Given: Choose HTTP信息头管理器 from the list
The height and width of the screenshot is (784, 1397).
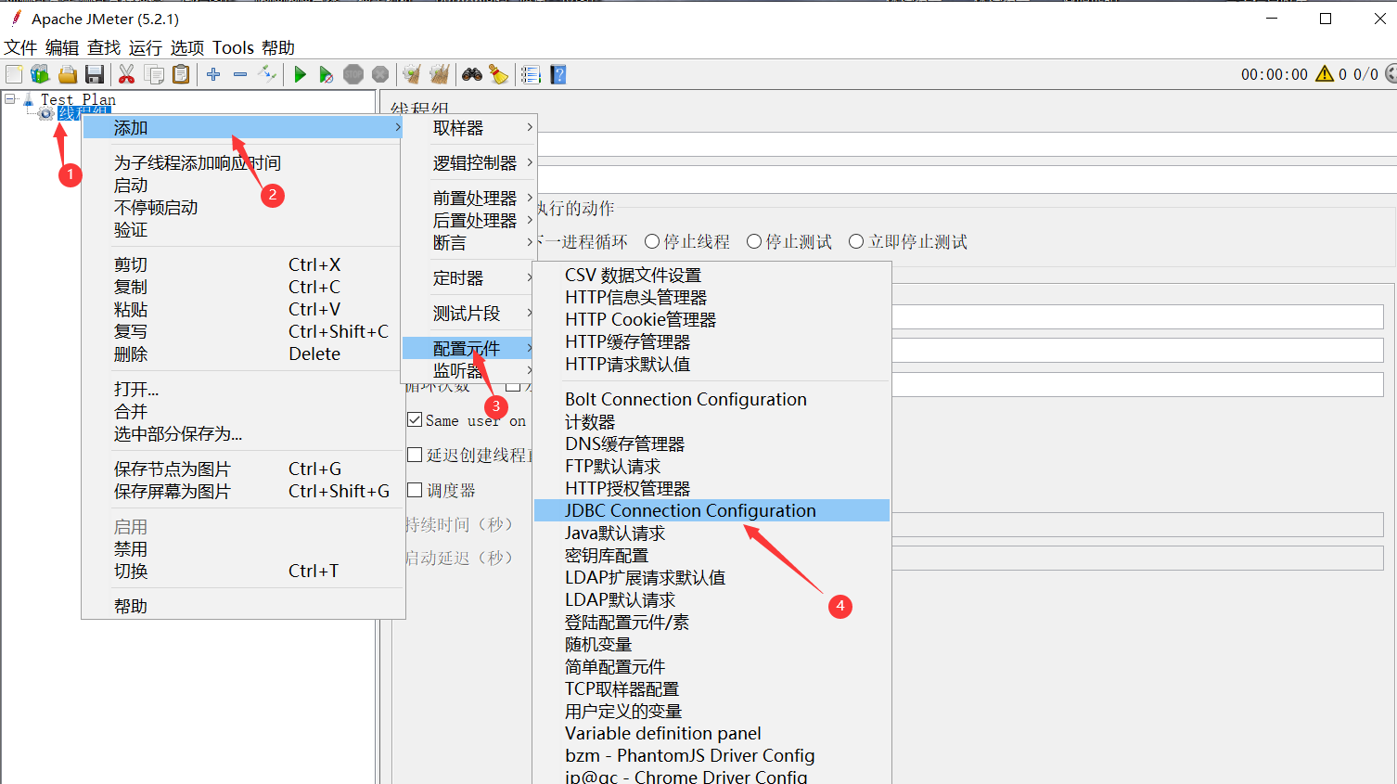Looking at the screenshot, I should 711,297.
